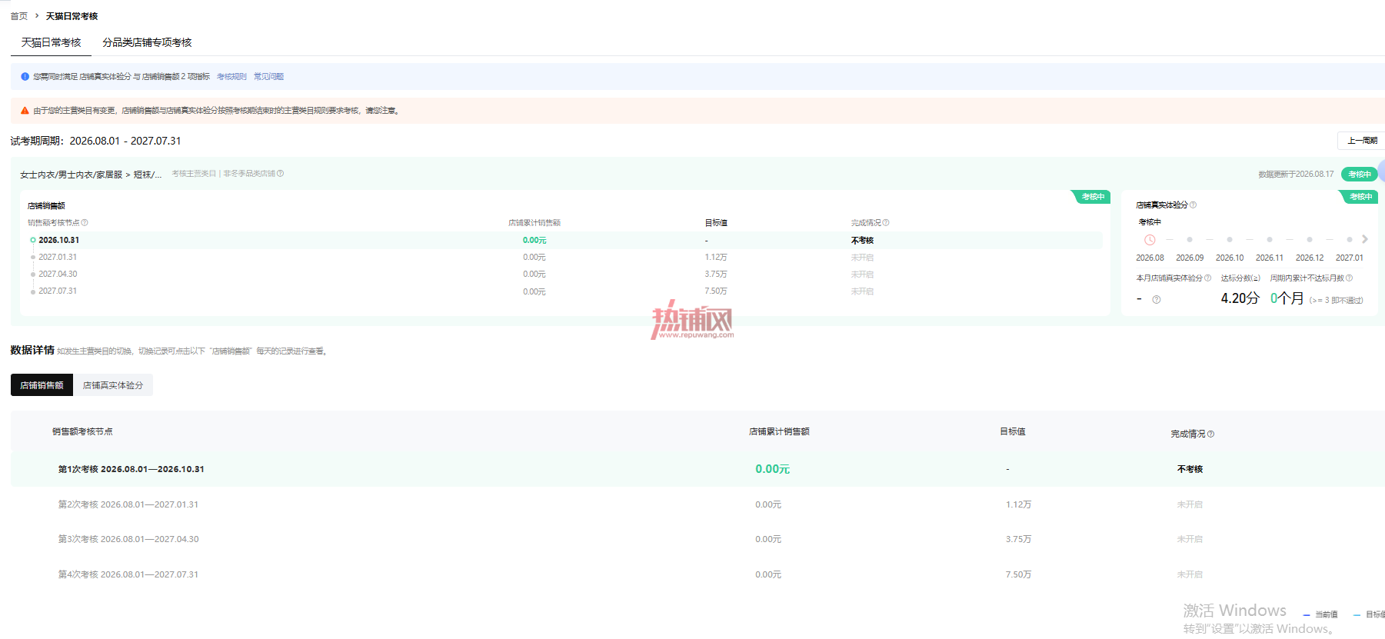Click help icon next to 销售额考核节点 in summary card

85,223
